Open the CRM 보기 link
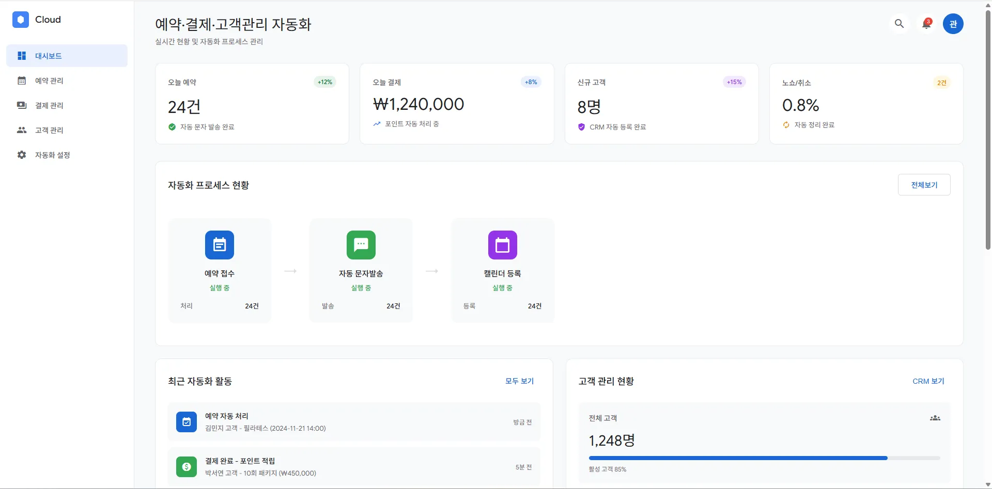Image resolution: width=992 pixels, height=489 pixels. 928,381
